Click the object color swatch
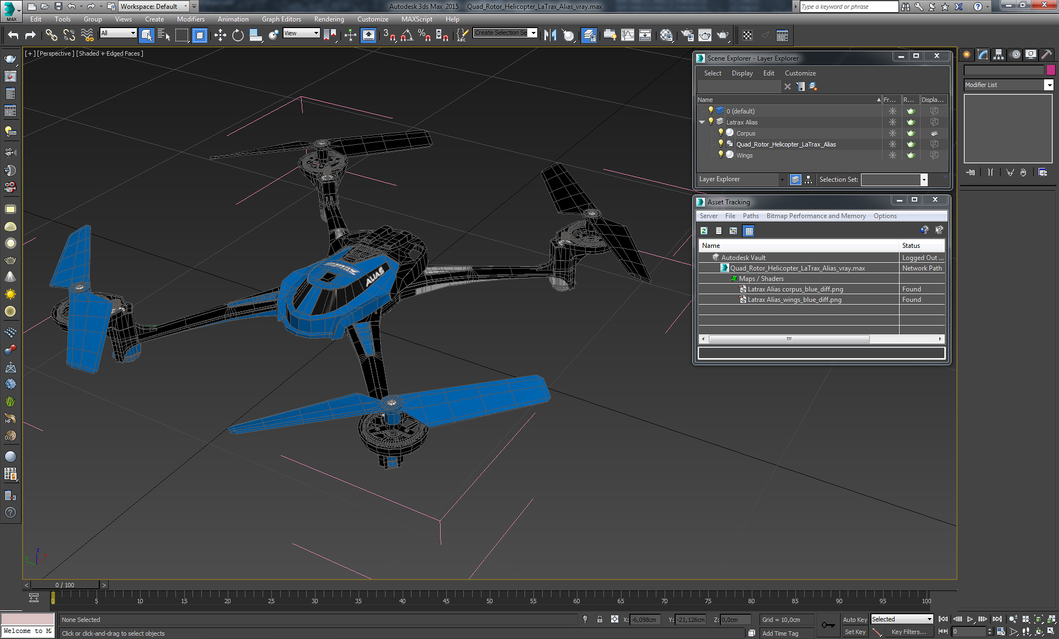 [1050, 70]
